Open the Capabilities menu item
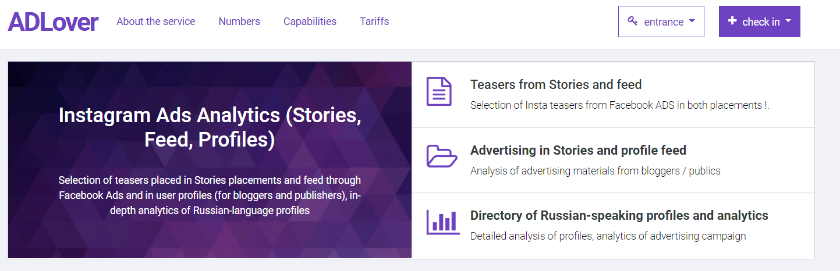The width and height of the screenshot is (840, 271). 310,22
